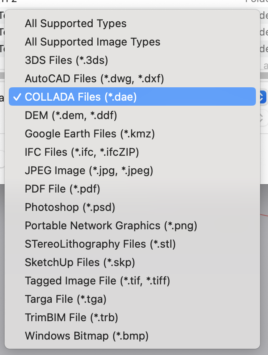268x355 pixels.
Task: Select AutoCAD Files (*.dwg, *.dxf)
Action: coord(94,79)
